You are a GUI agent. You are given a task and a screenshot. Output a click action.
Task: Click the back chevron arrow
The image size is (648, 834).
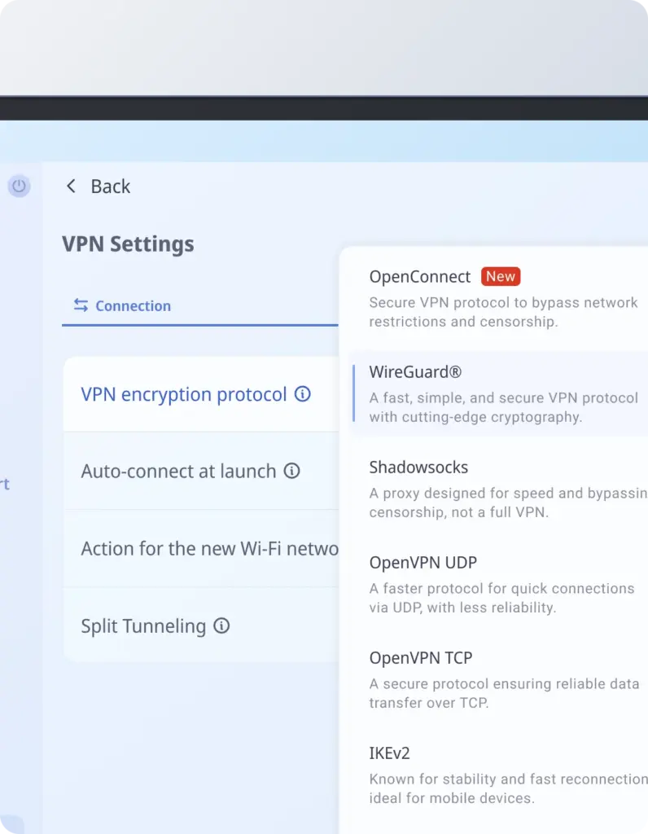coord(71,187)
